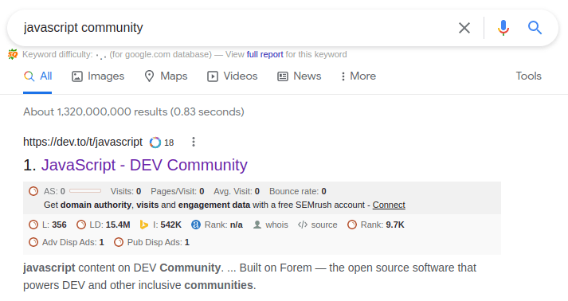Switch to the News tab
Viewport: 568px width, 301px height.
(x=300, y=76)
